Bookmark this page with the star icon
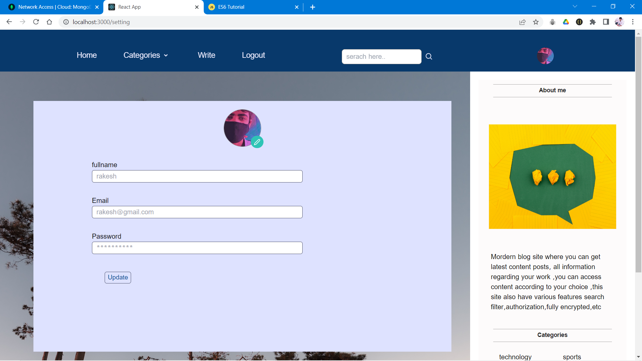Image resolution: width=642 pixels, height=361 pixels. click(x=536, y=22)
